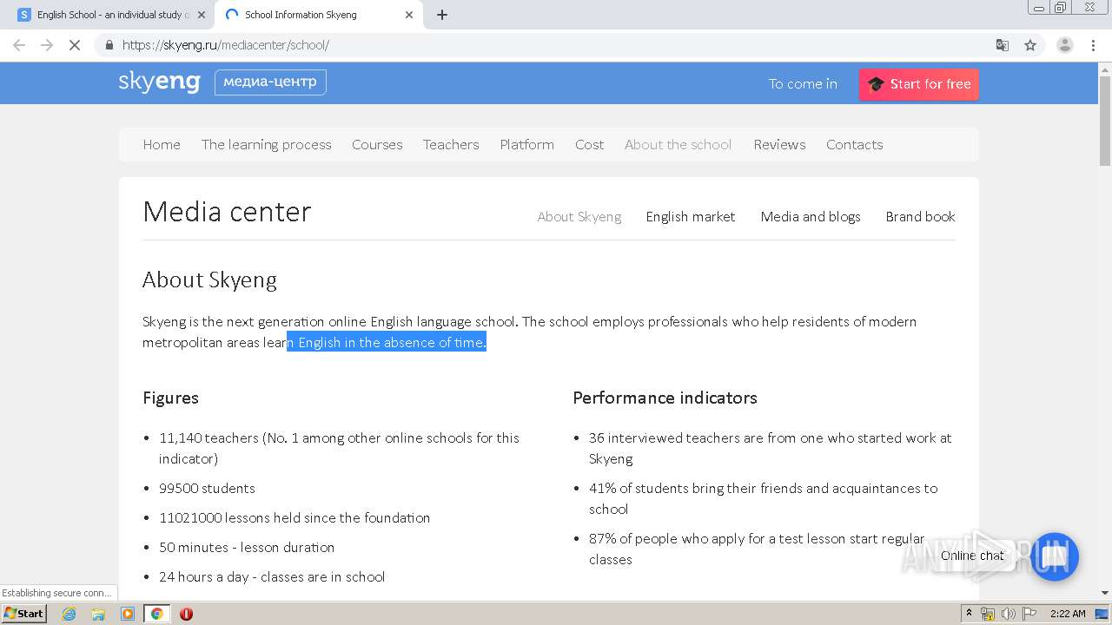The width and height of the screenshot is (1112, 625).
Task: Click the 2:22 AM system clock
Action: (1068, 614)
